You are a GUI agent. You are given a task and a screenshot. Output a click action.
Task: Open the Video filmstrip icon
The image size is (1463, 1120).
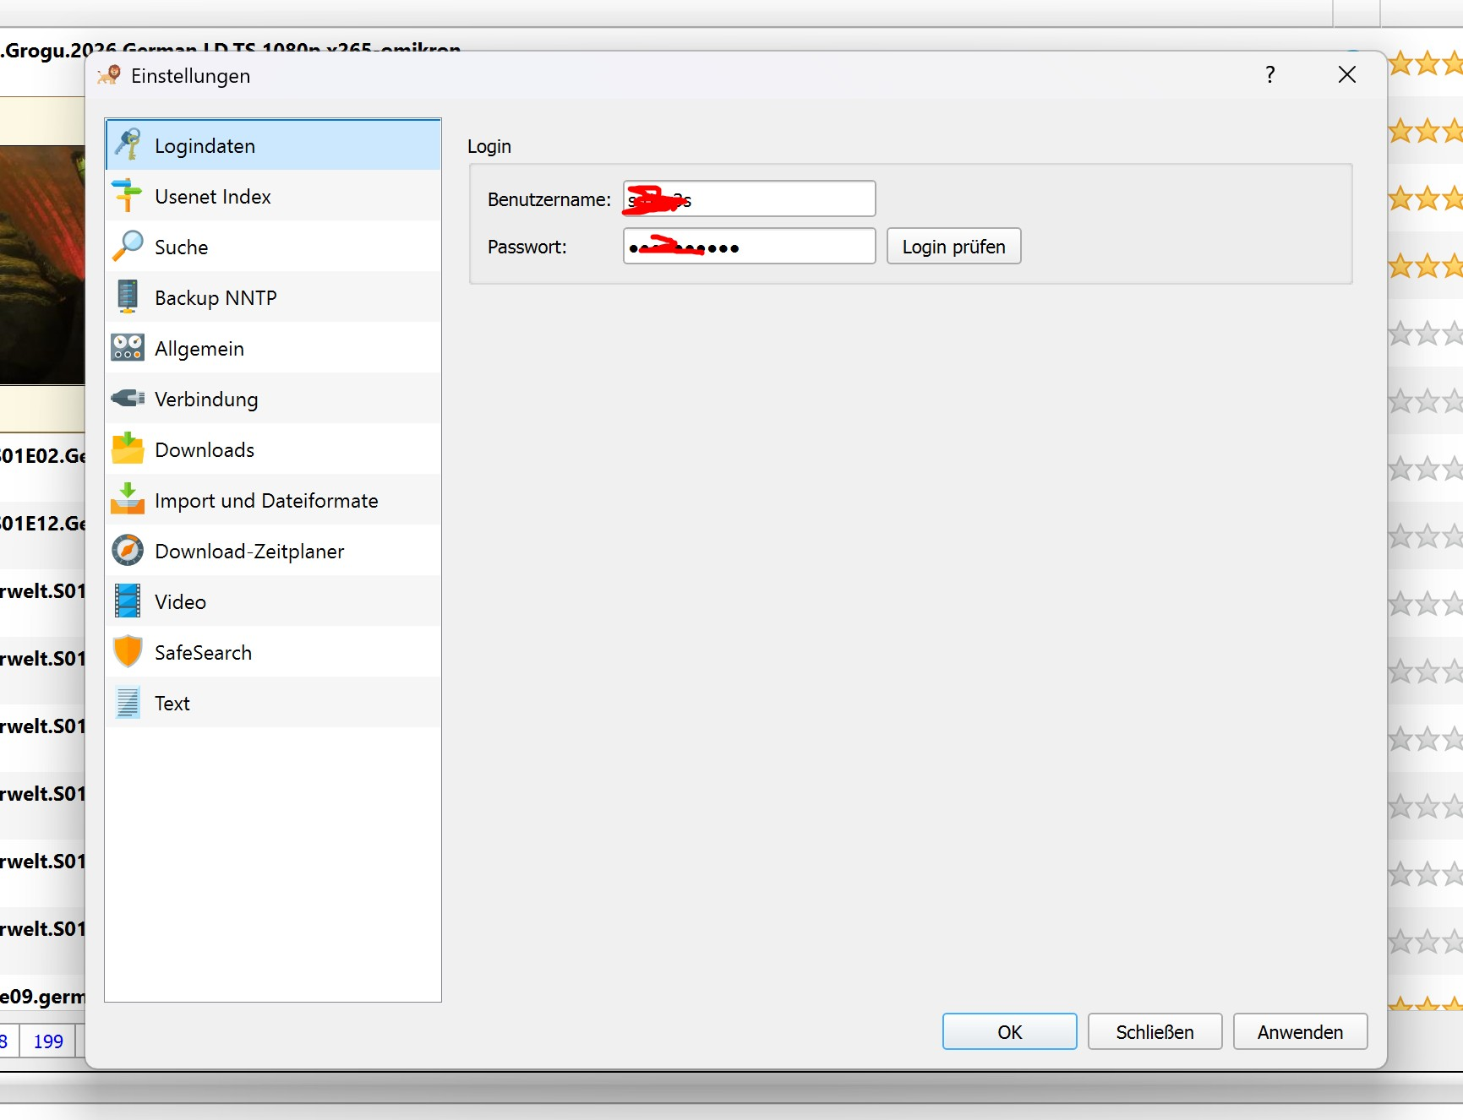coord(128,601)
